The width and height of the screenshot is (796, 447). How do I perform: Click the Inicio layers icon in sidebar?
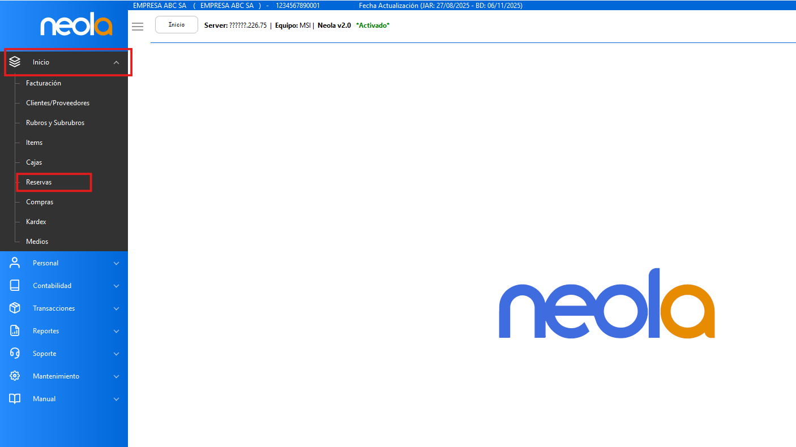[x=15, y=62]
